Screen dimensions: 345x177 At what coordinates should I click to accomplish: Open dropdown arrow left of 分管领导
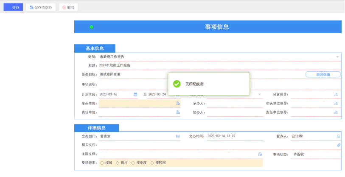(259, 95)
